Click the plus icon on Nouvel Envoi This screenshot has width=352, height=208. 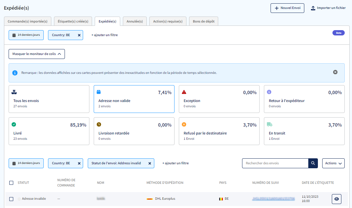(277, 8)
